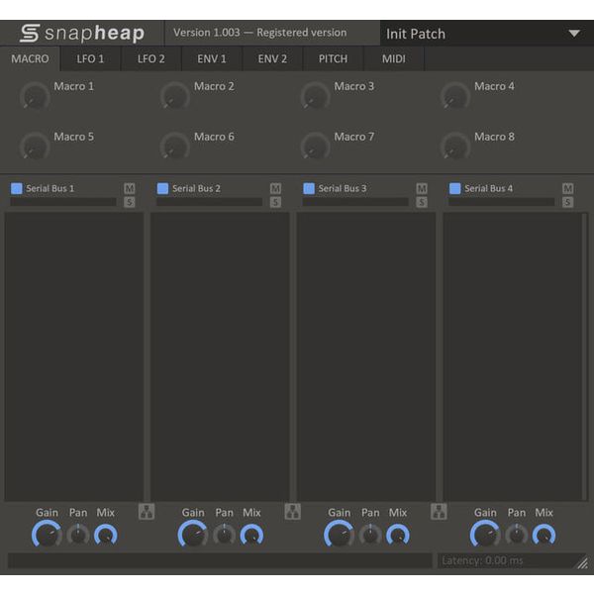
Task: Mute Serial Bus 1 with M button
Action: [x=129, y=188]
